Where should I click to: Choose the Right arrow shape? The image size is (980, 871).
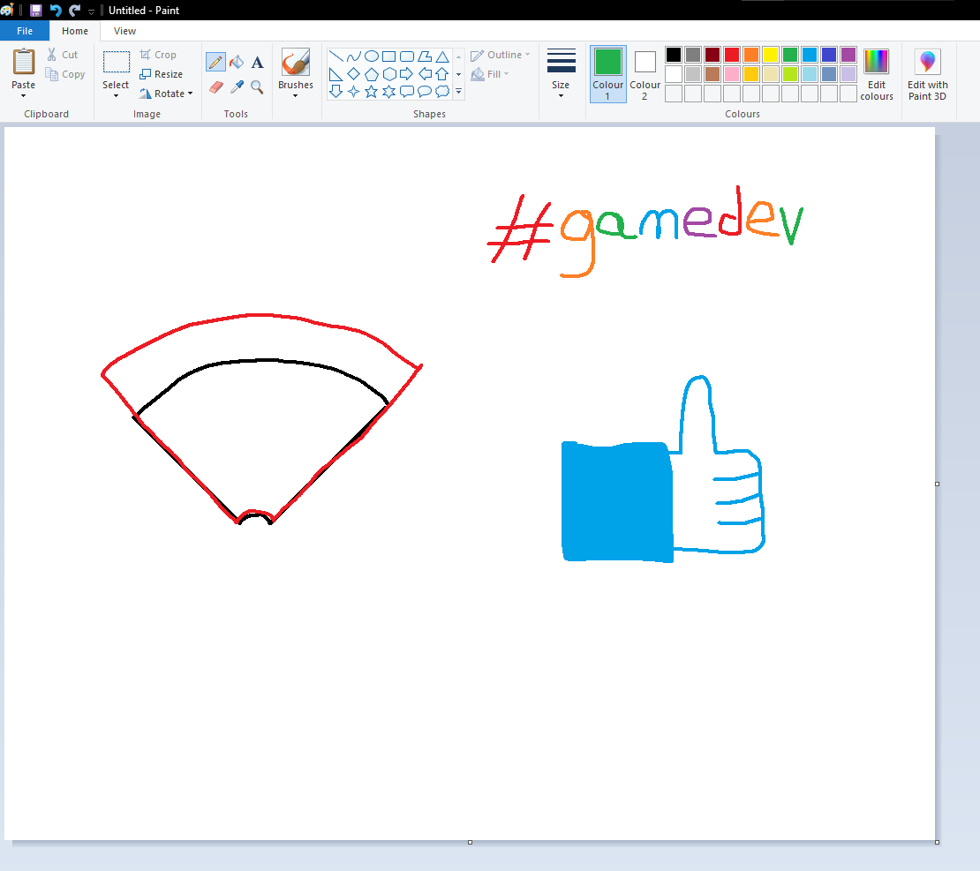[x=407, y=74]
